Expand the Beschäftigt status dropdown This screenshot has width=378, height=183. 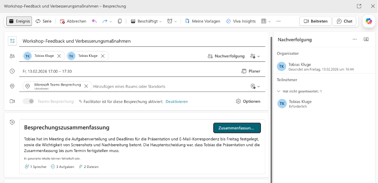click(x=146, y=21)
